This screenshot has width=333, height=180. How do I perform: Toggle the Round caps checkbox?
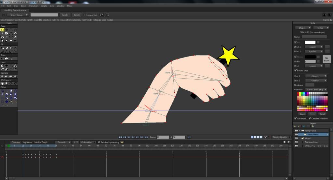coord(295,70)
